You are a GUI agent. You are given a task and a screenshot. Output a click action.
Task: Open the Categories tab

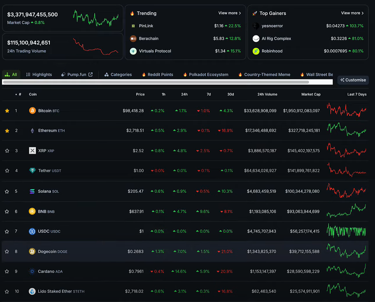click(x=118, y=74)
